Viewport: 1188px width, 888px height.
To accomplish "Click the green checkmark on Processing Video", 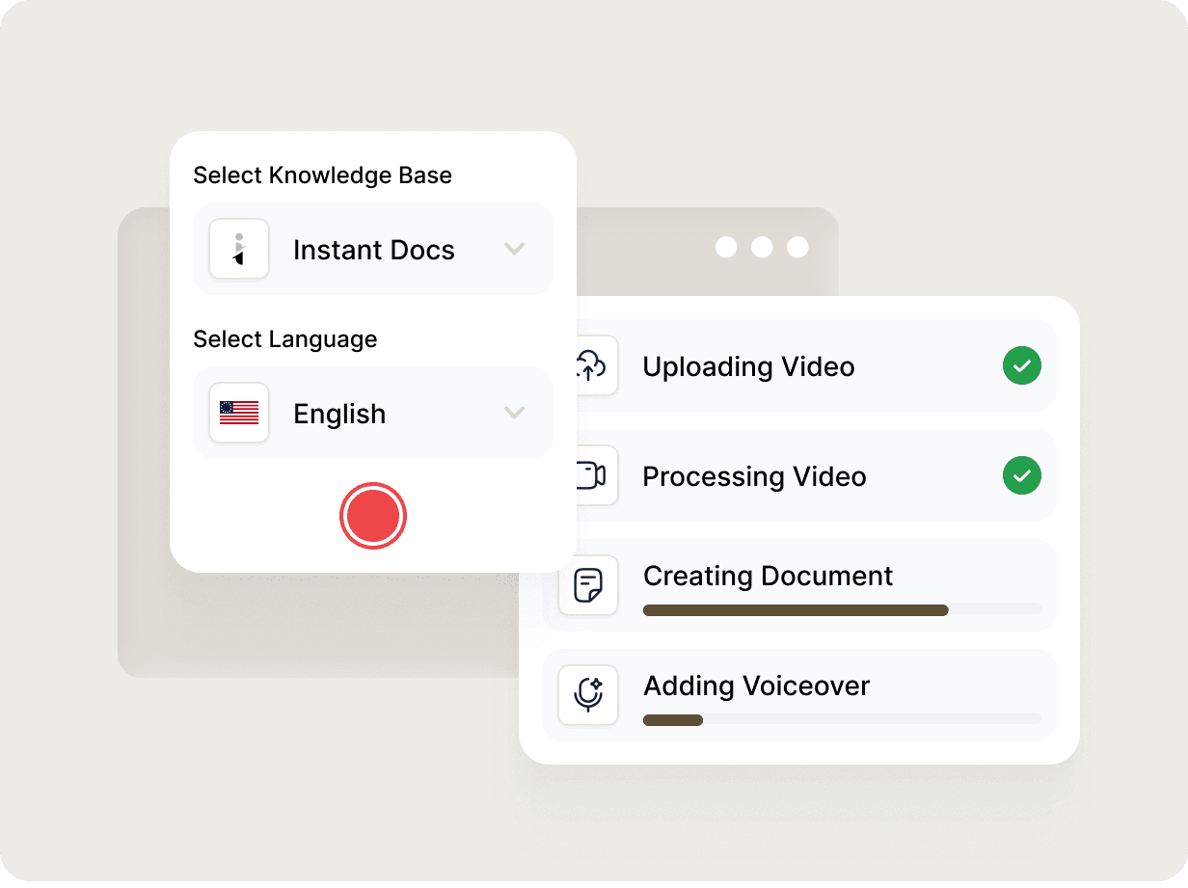I will pos(1021,475).
